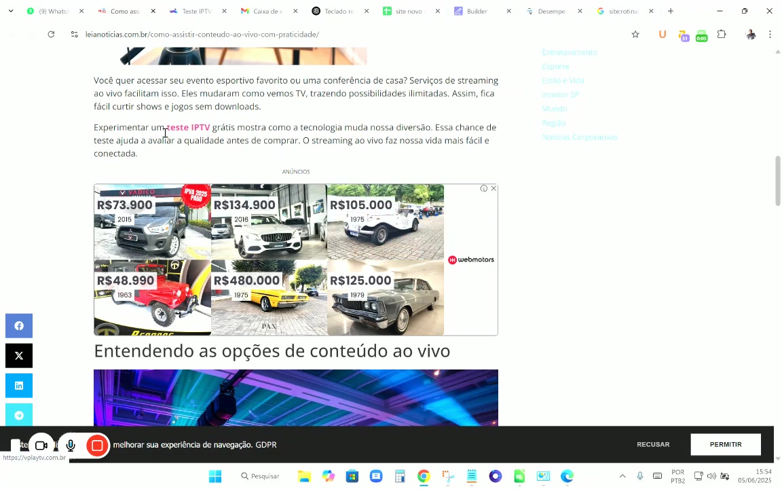The height and width of the screenshot is (489, 782).
Task: Open browser extensions puzzle icon
Action: [722, 35]
